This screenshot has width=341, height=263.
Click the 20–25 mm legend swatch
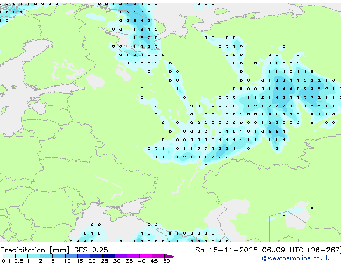(x=96, y=256)
